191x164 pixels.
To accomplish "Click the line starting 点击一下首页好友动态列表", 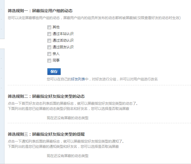I will [x=73, y=104].
